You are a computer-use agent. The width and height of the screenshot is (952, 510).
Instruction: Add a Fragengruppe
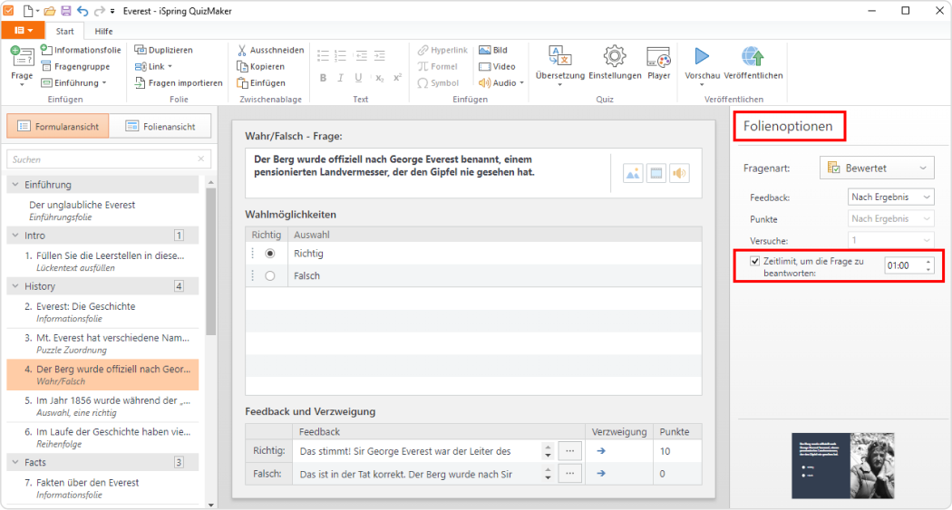(75, 66)
